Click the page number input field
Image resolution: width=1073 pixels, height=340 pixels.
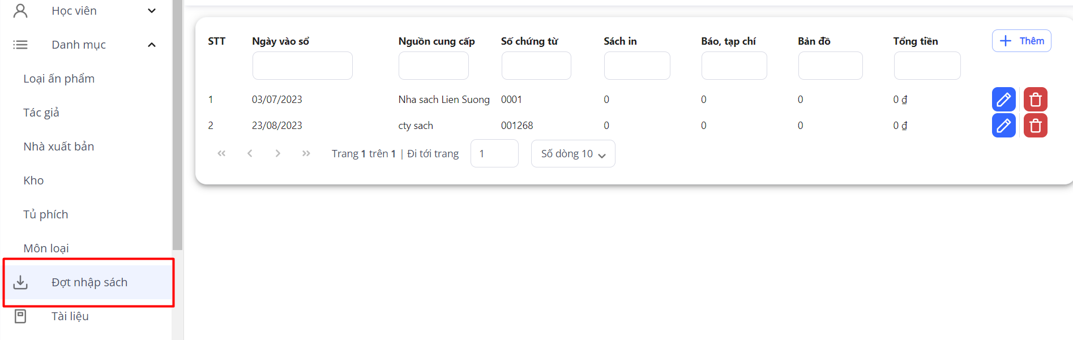click(x=494, y=154)
